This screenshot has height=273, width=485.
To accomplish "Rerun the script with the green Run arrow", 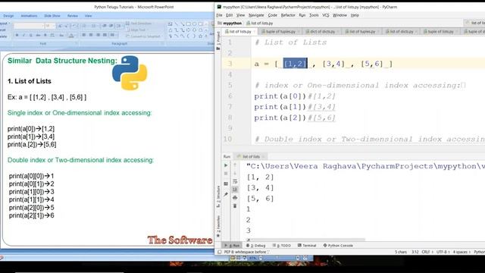I will point(226,165).
